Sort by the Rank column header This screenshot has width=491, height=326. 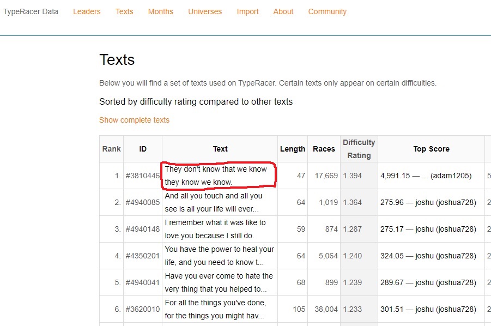click(x=112, y=149)
